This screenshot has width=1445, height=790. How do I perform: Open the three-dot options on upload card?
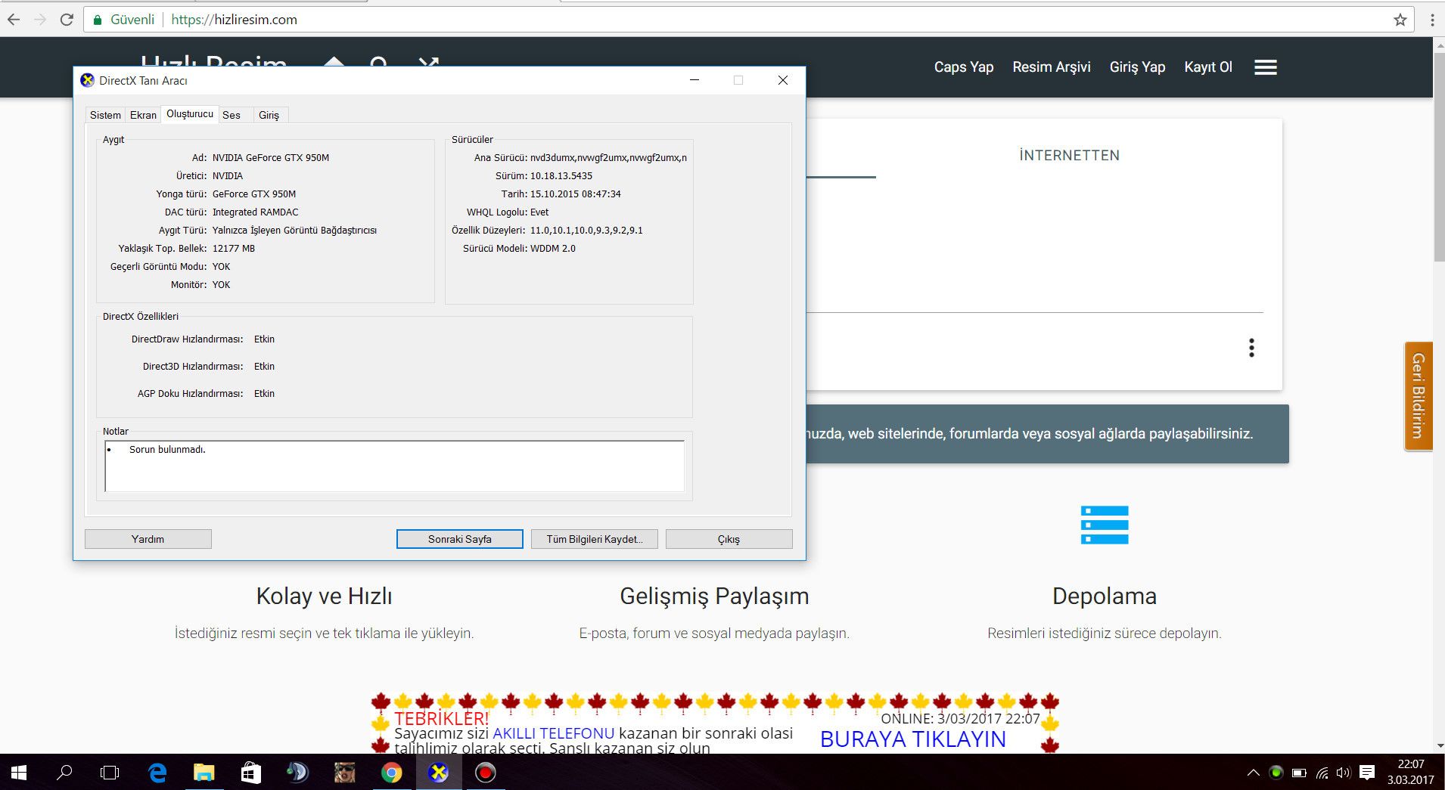click(1251, 348)
